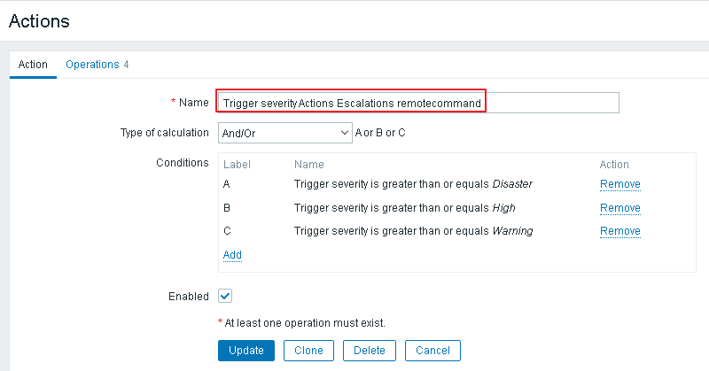Remove condition A Disaster severity
This screenshot has height=371, width=709.
pyautogui.click(x=619, y=184)
